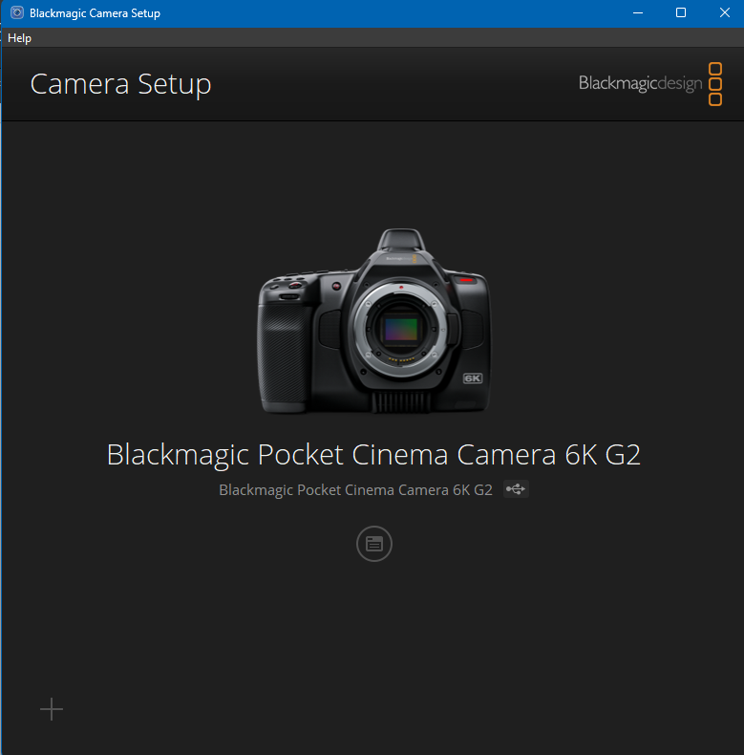Open the Help menu
The height and width of the screenshot is (755, 744).
click(x=19, y=38)
